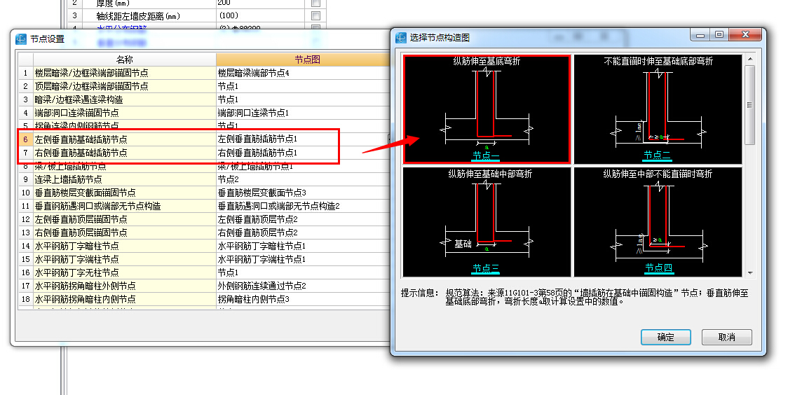Screen dimensions: 795x395
Task: Click cell 端部洞口连梁节点1
Action: tap(303, 113)
